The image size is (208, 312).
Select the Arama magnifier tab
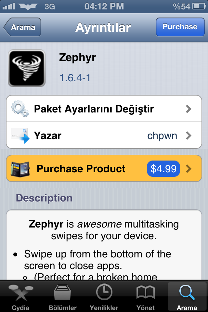click(x=187, y=296)
